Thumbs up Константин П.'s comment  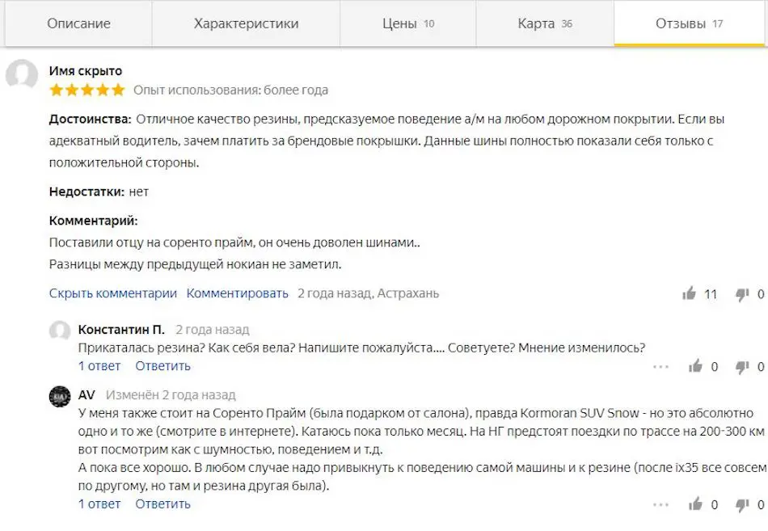[x=695, y=366]
